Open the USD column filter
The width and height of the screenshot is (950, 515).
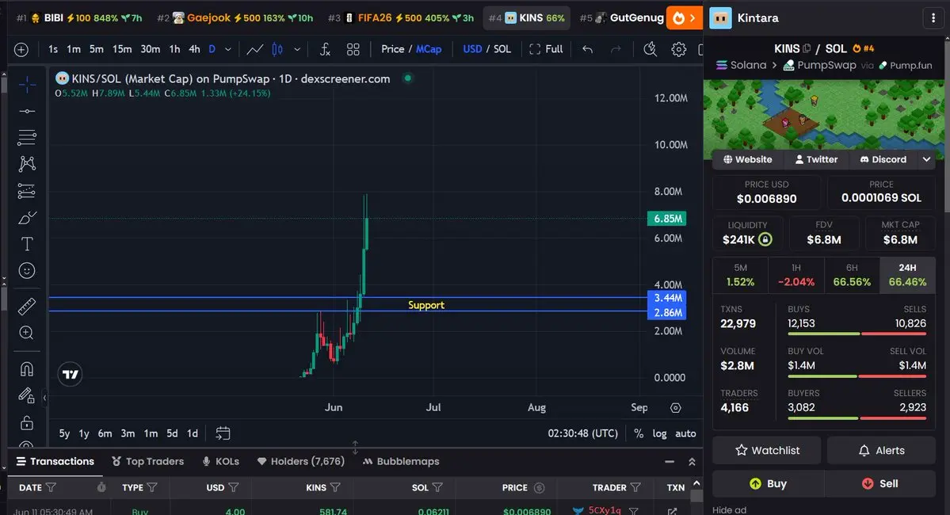tap(233, 487)
